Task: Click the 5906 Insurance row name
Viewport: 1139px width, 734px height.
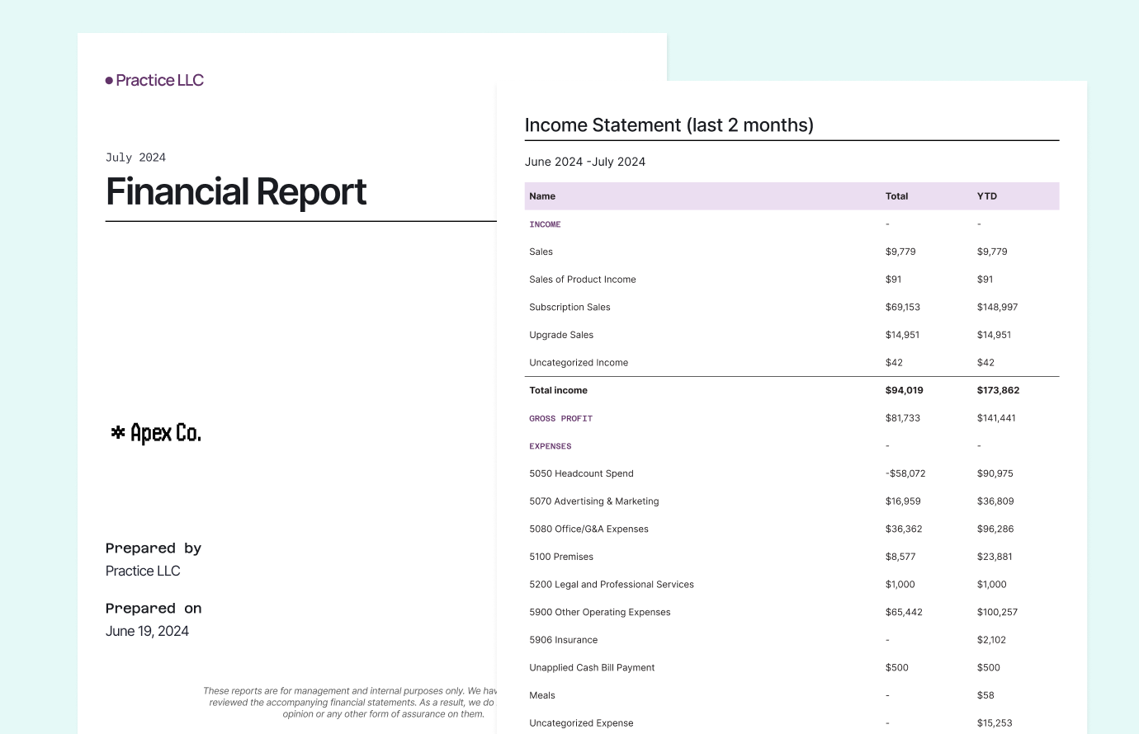Action: click(x=563, y=640)
